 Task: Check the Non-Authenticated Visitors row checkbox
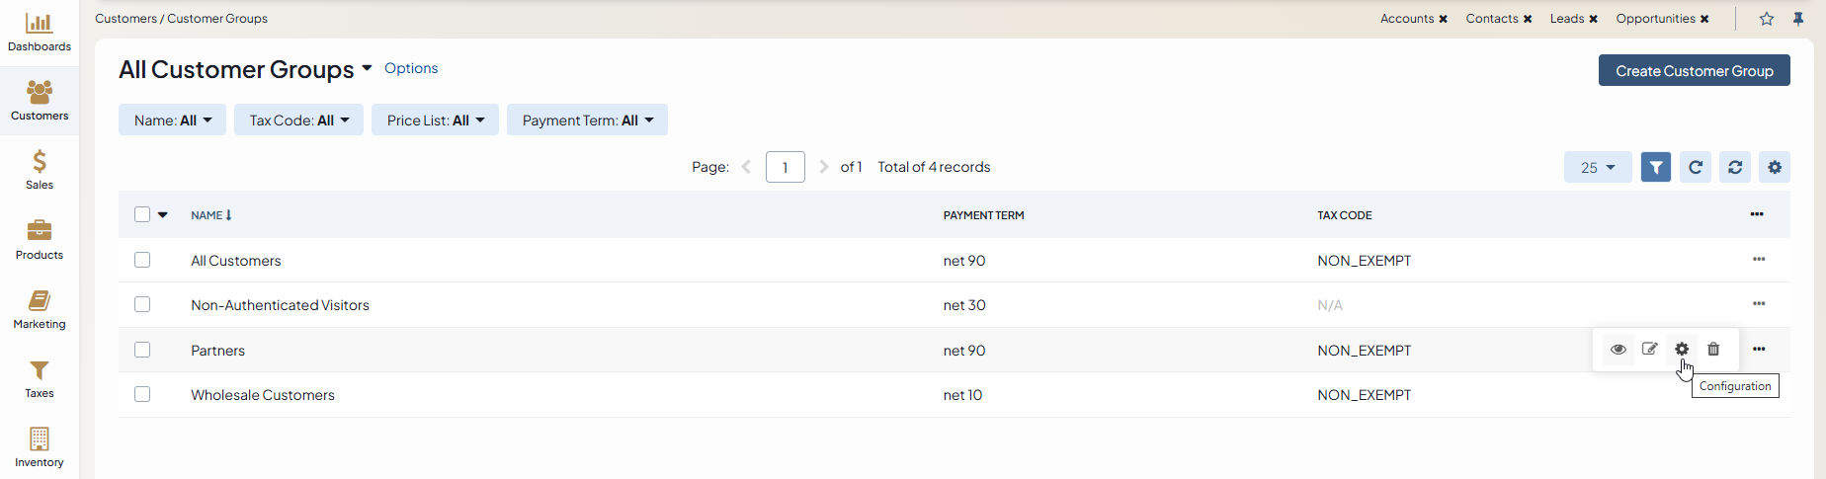(x=142, y=304)
